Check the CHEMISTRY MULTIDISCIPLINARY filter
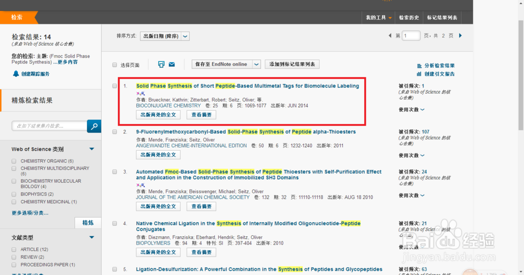This screenshot has height=275, width=524. coord(14,169)
